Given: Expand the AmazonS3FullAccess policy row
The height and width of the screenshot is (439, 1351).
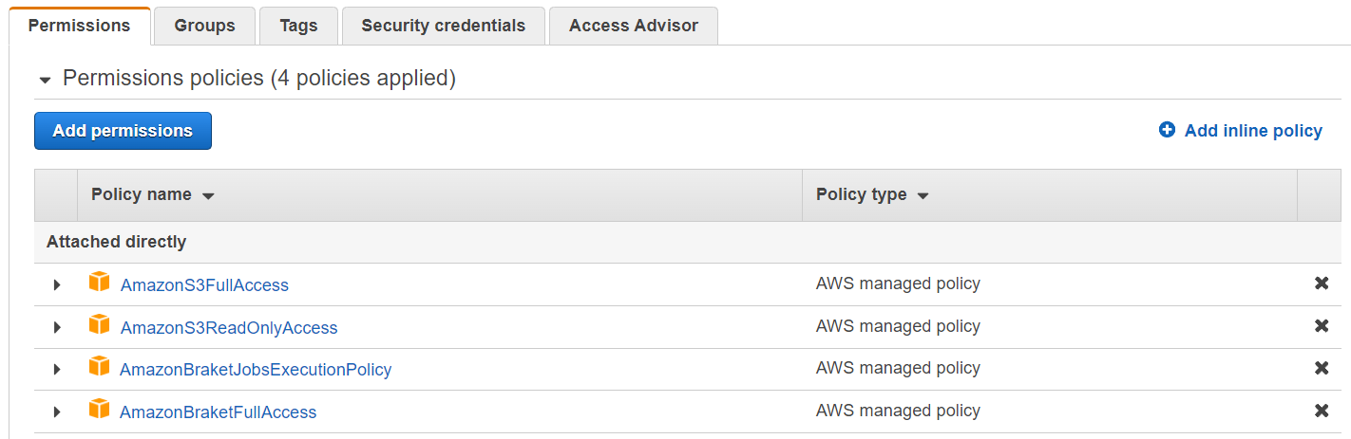Looking at the screenshot, I should [57, 284].
